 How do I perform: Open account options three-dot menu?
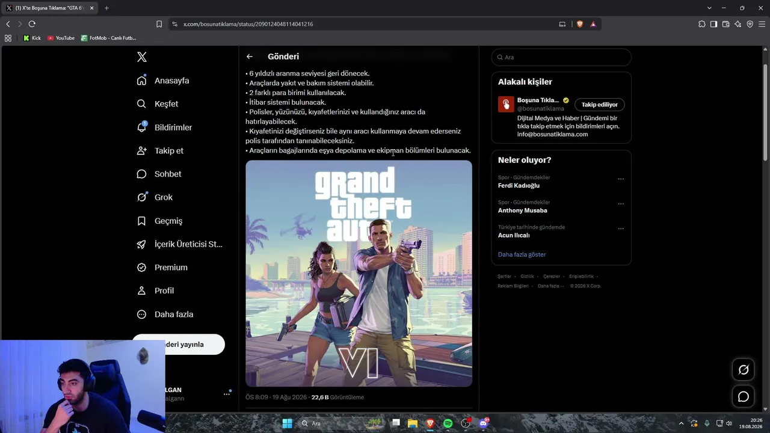pos(227,394)
